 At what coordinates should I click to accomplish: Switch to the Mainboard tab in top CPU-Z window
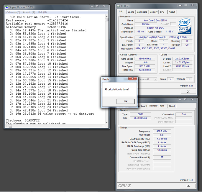click(x=142, y=12)
